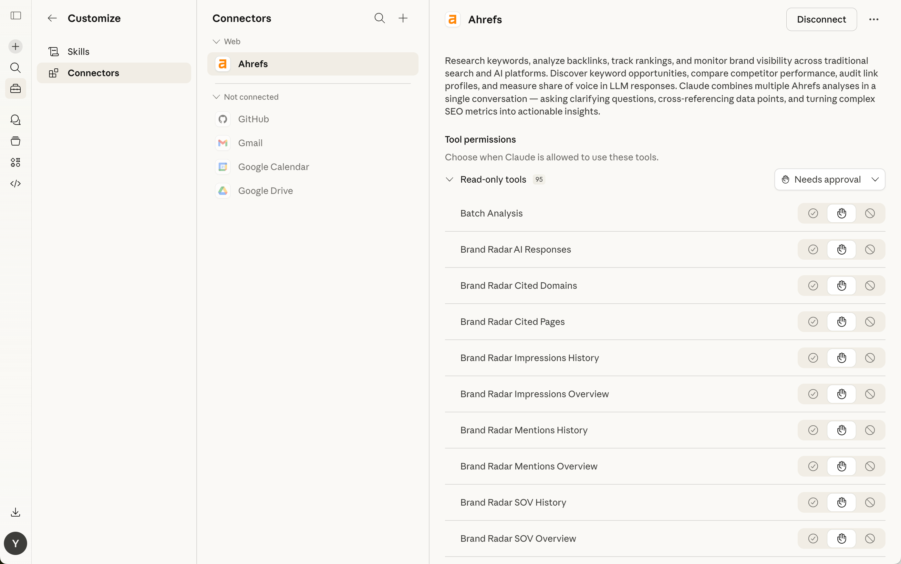Toggle the sidebar panel icon
The image size is (901, 564).
coord(16,16)
